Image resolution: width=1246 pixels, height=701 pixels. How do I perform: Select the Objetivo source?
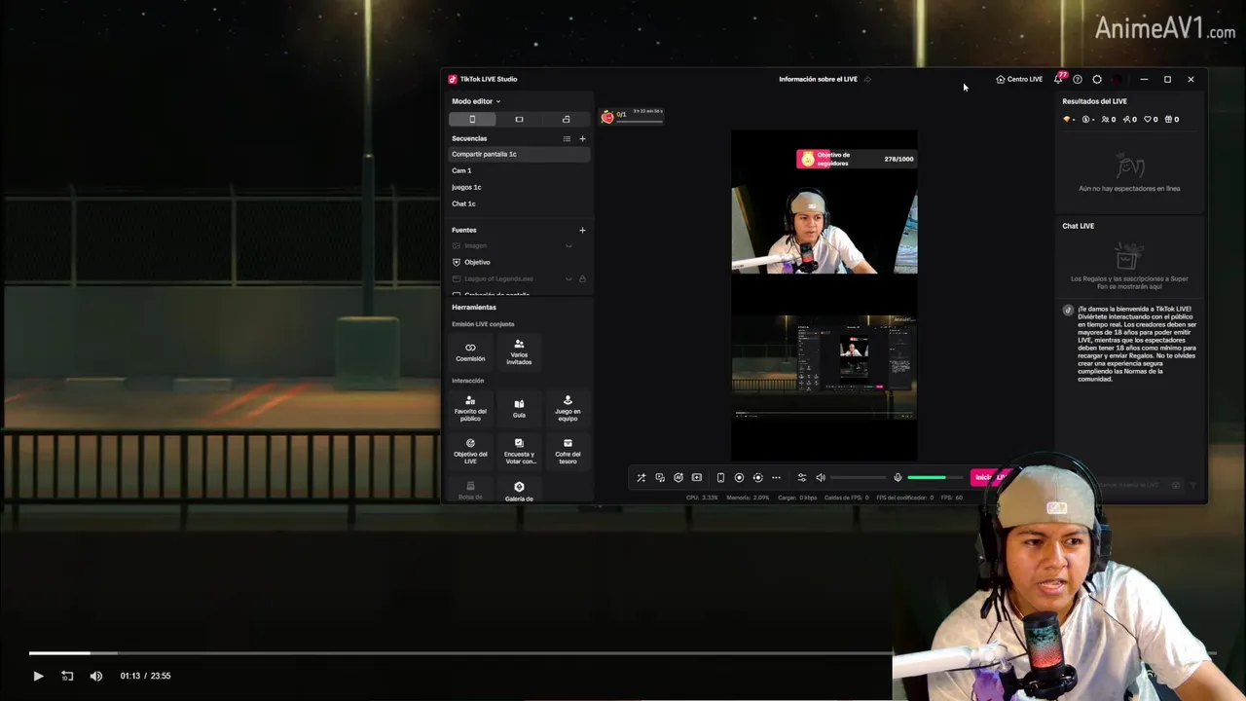pyautogui.click(x=519, y=262)
